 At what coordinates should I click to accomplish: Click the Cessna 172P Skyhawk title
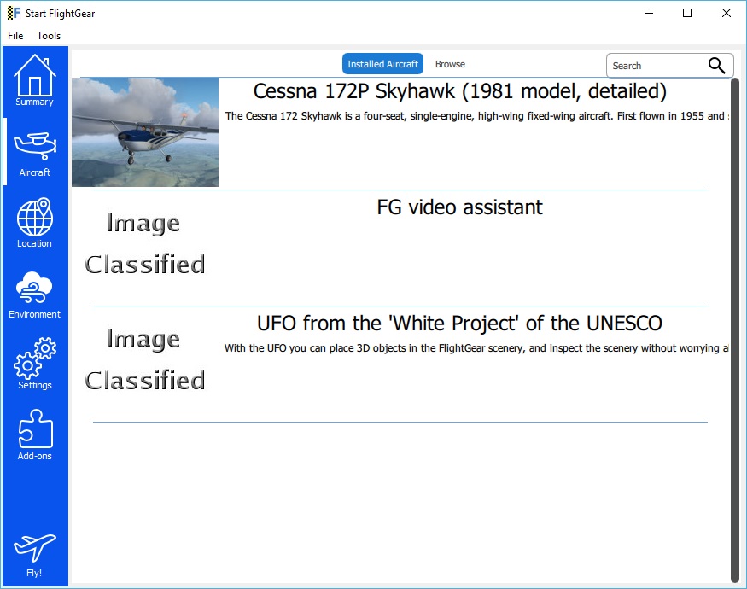click(460, 91)
